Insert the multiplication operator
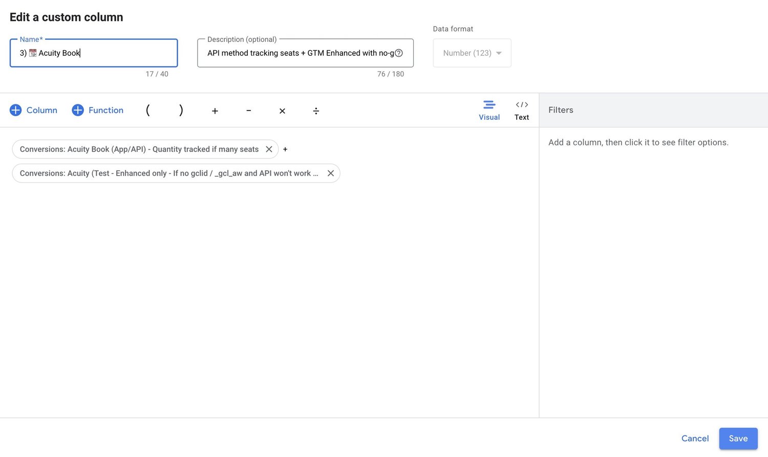Viewport: 768px width, 457px height. point(282,111)
